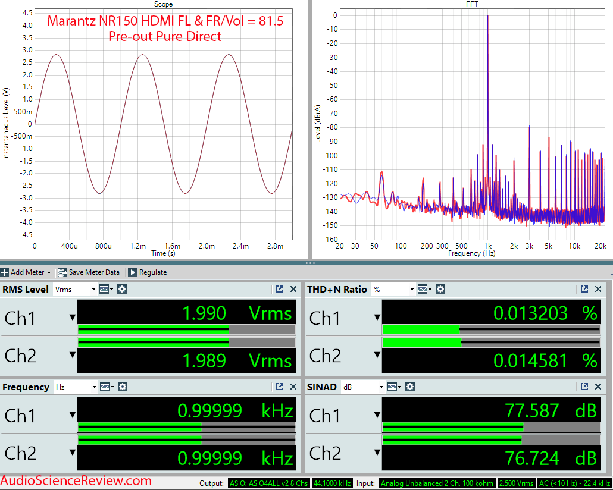The image size is (613, 490).
Task: Click the panel splitter handle dots
Action: [x=310, y=263]
